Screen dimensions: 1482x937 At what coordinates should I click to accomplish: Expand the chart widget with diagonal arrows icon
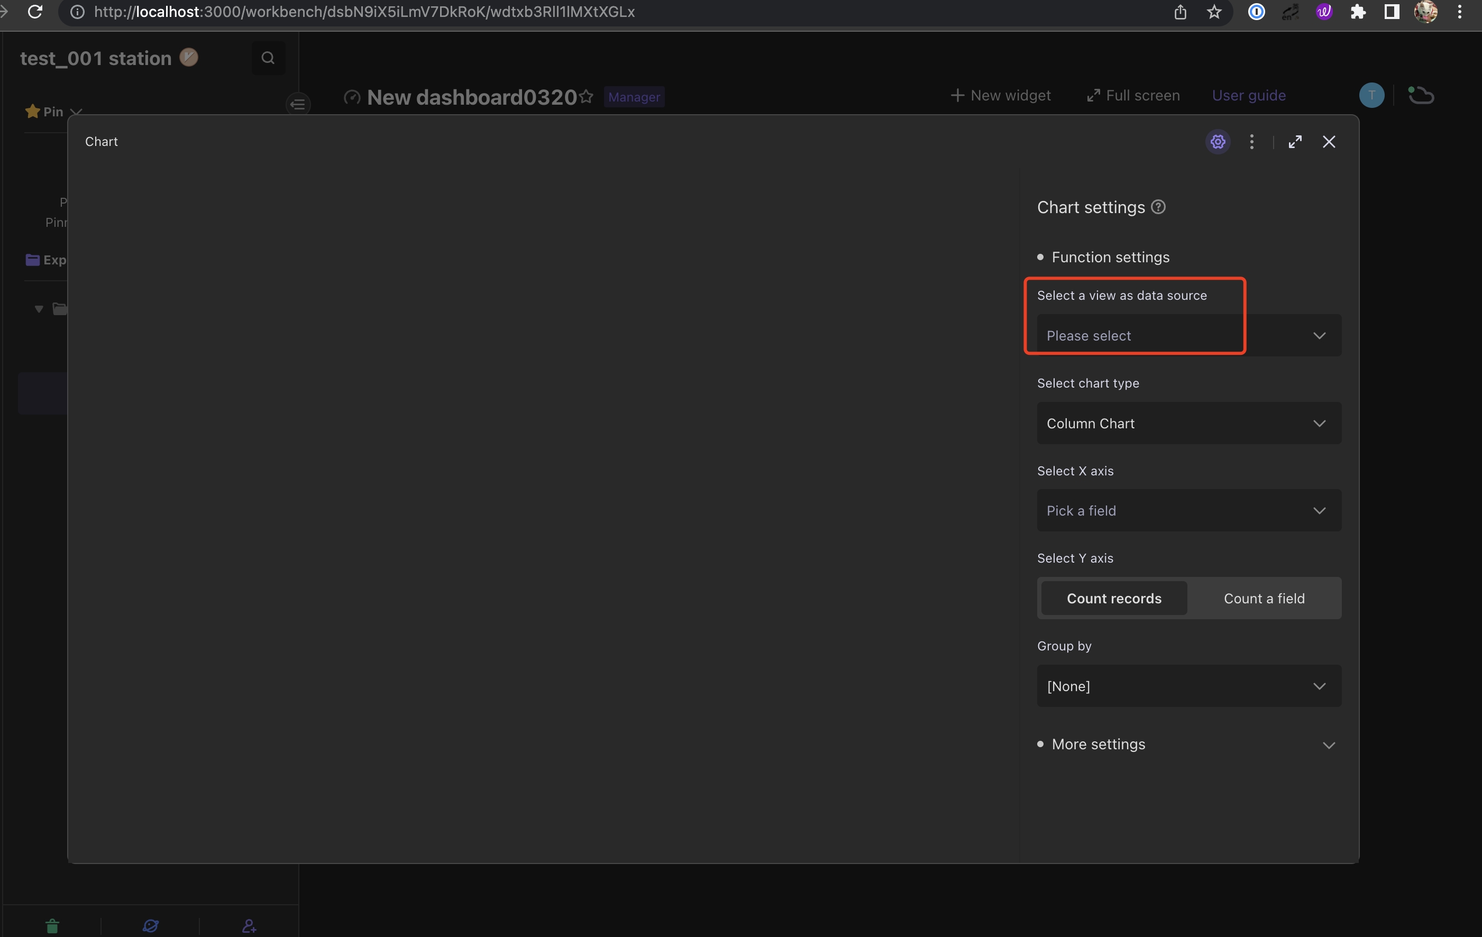tap(1295, 142)
